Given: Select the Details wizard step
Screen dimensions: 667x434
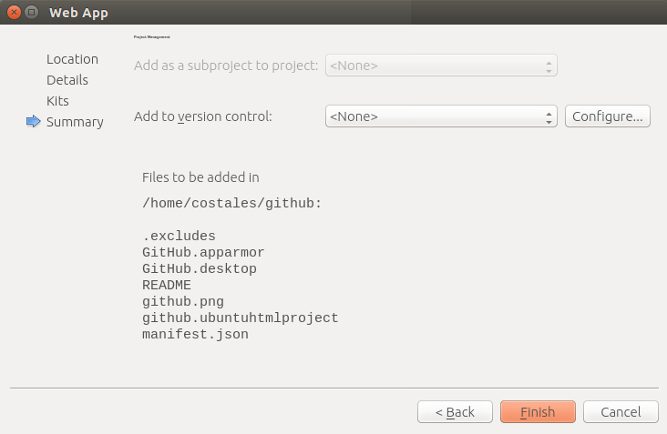Looking at the screenshot, I should (67, 80).
